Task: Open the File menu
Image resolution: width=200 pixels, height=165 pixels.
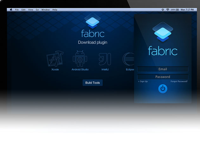Action: click(17, 10)
